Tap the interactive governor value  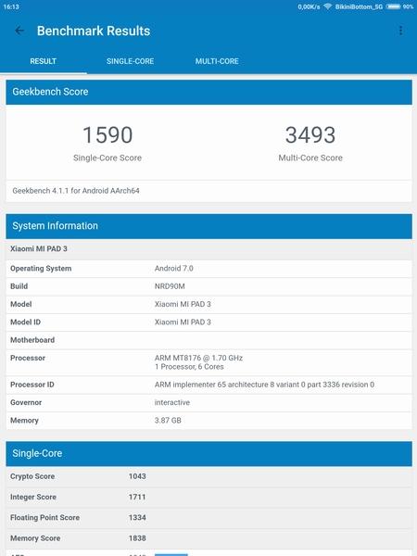click(172, 402)
